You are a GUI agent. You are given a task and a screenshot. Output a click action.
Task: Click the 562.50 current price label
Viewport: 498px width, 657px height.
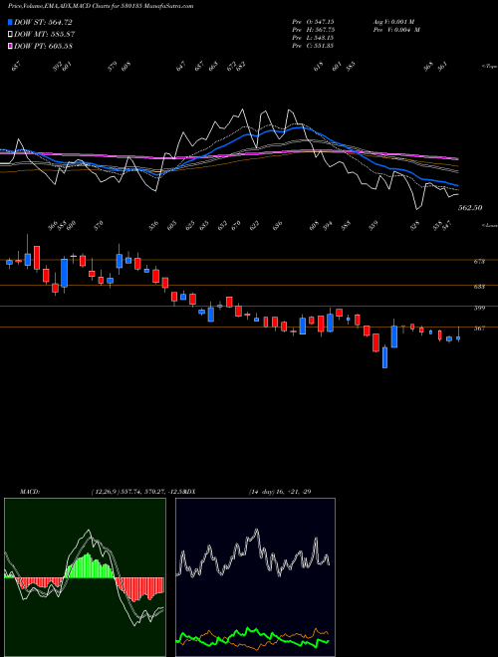(469, 207)
